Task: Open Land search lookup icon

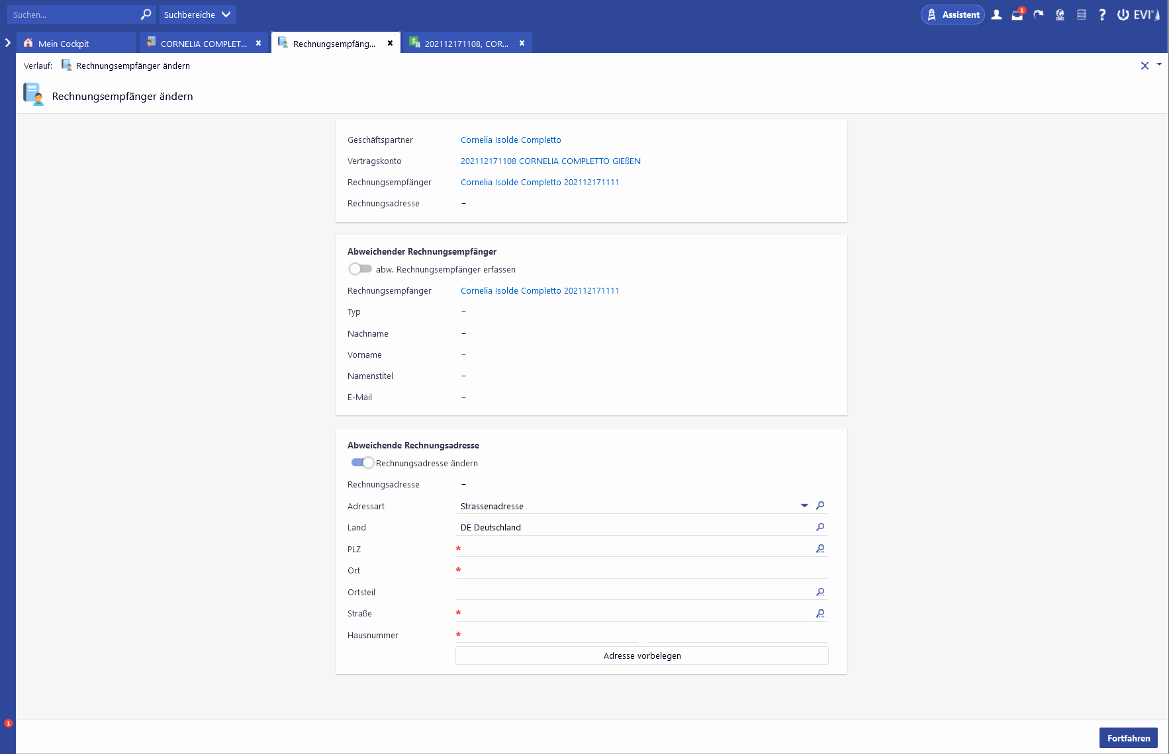Action: pos(820,527)
